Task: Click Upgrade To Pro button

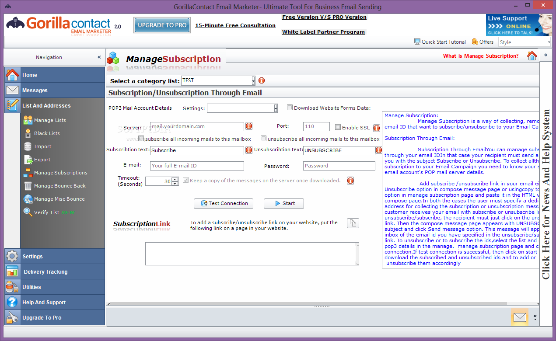Action: [162, 25]
